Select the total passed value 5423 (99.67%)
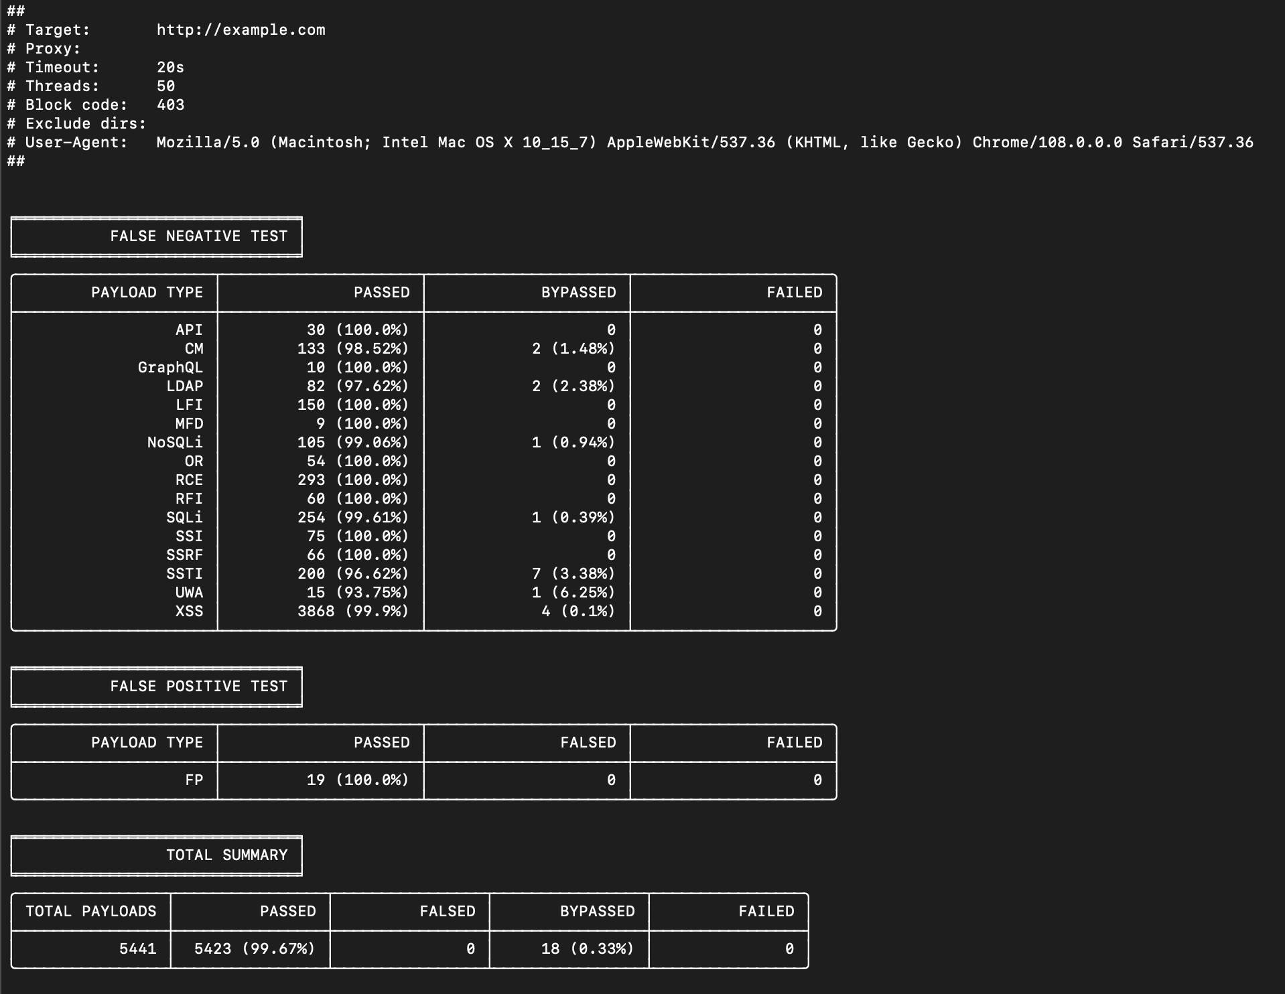Viewport: 1285px width, 994px height. (254, 949)
